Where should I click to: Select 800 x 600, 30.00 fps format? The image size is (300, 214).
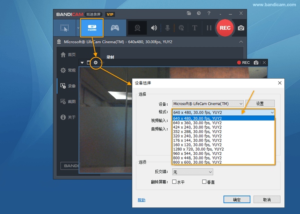tap(224, 162)
